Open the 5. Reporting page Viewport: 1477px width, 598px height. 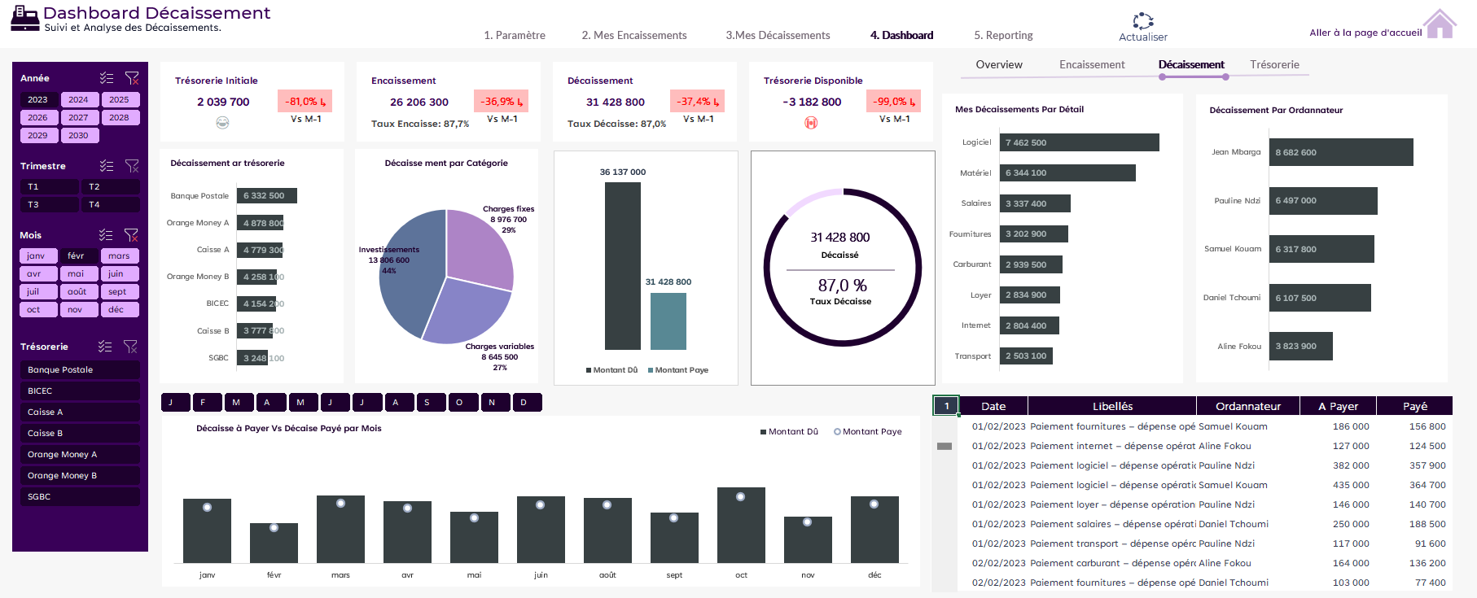(x=1003, y=35)
